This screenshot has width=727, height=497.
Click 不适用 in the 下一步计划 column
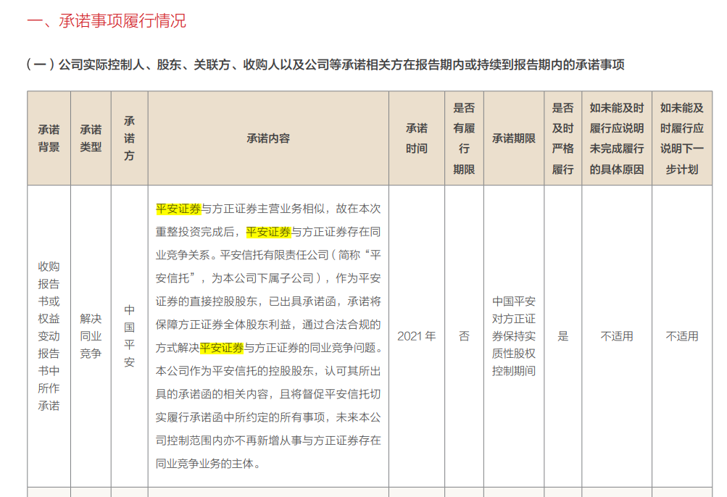point(681,336)
